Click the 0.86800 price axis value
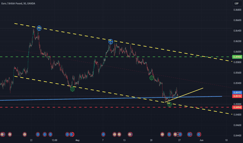 (237, 10)
